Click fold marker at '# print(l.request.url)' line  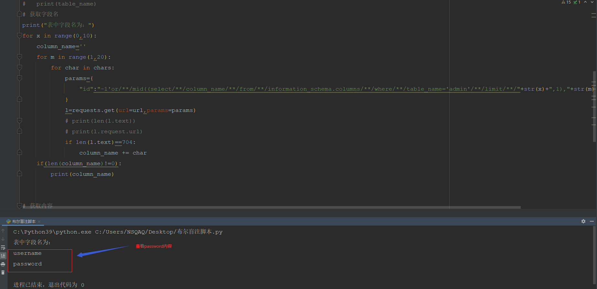[19, 131]
